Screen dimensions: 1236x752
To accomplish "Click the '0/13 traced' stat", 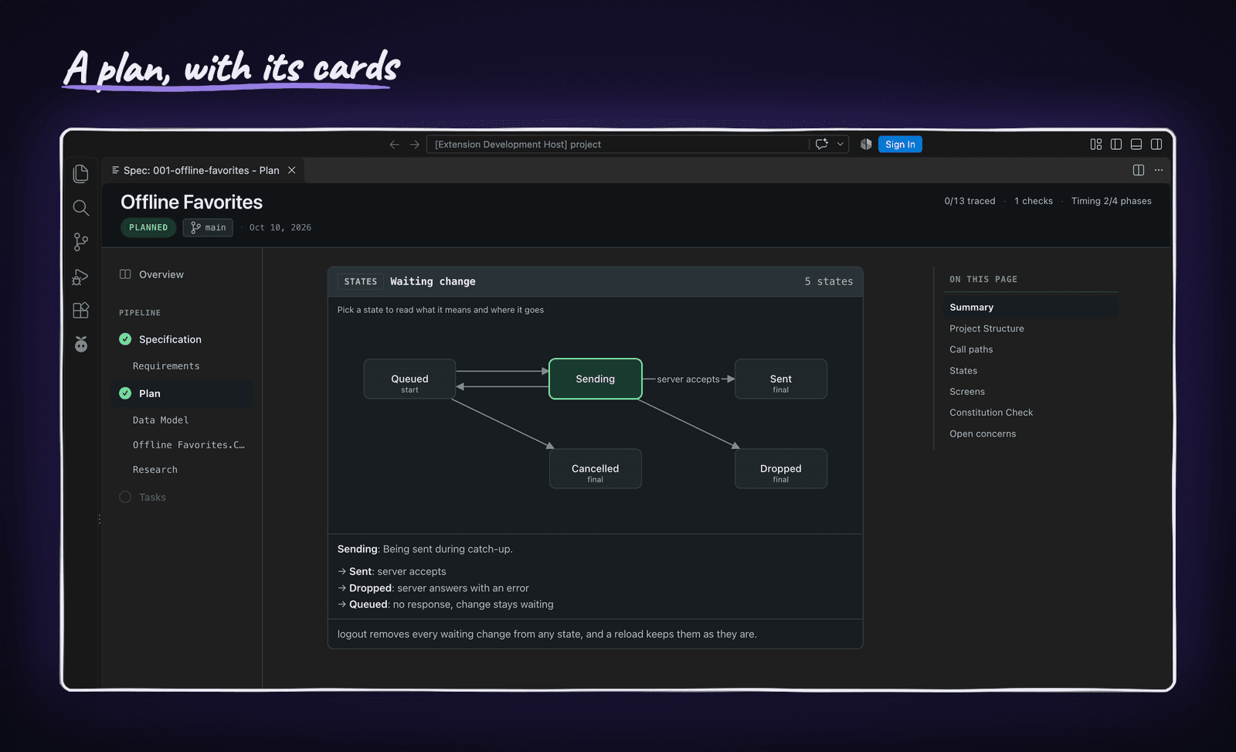I will click(x=969, y=201).
